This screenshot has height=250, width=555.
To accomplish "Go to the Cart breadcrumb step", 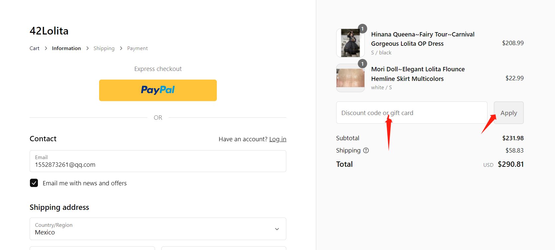I will point(35,48).
